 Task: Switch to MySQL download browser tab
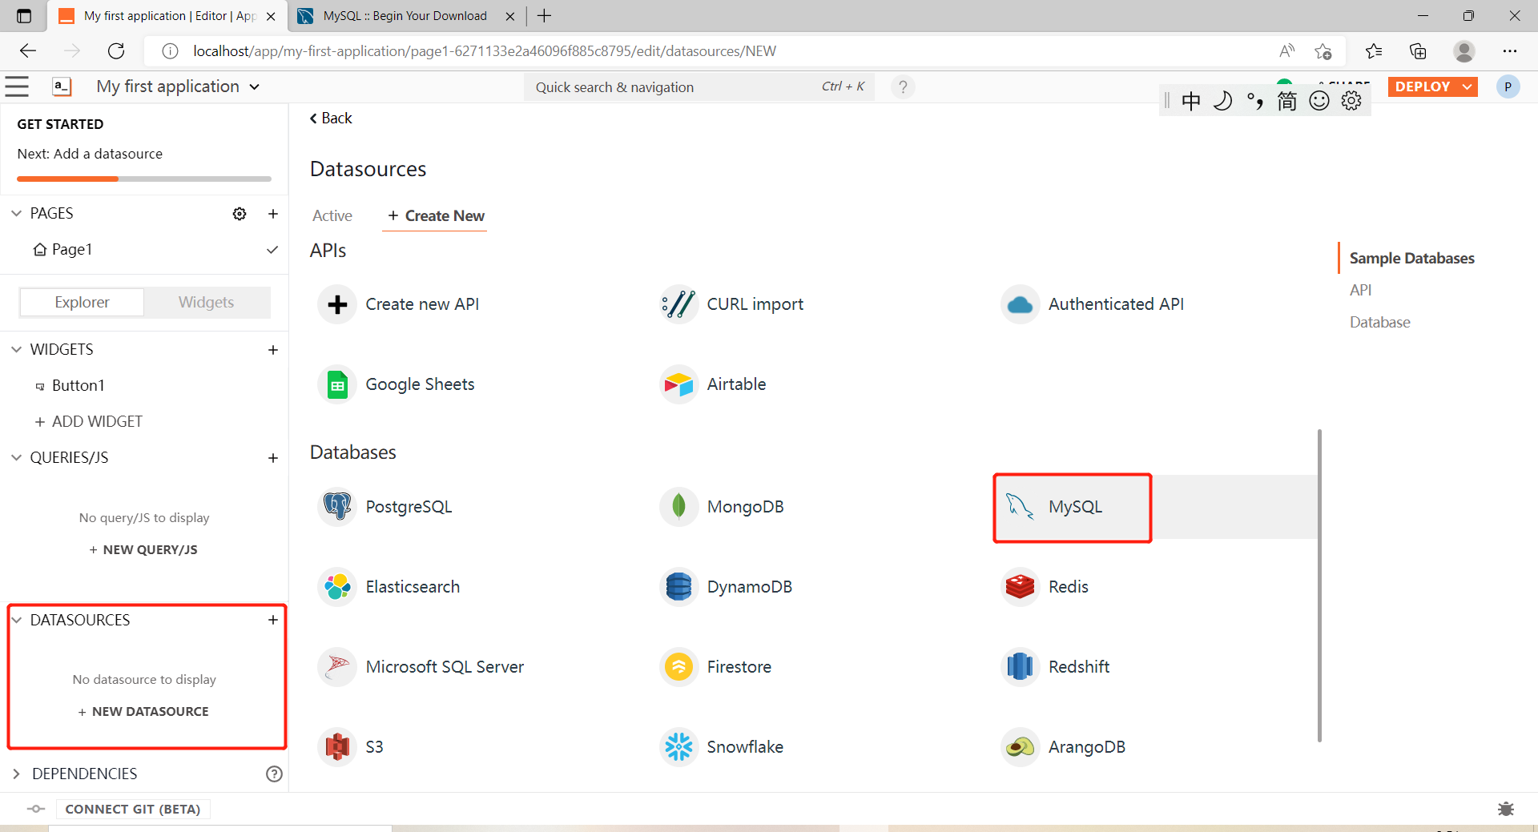point(405,16)
